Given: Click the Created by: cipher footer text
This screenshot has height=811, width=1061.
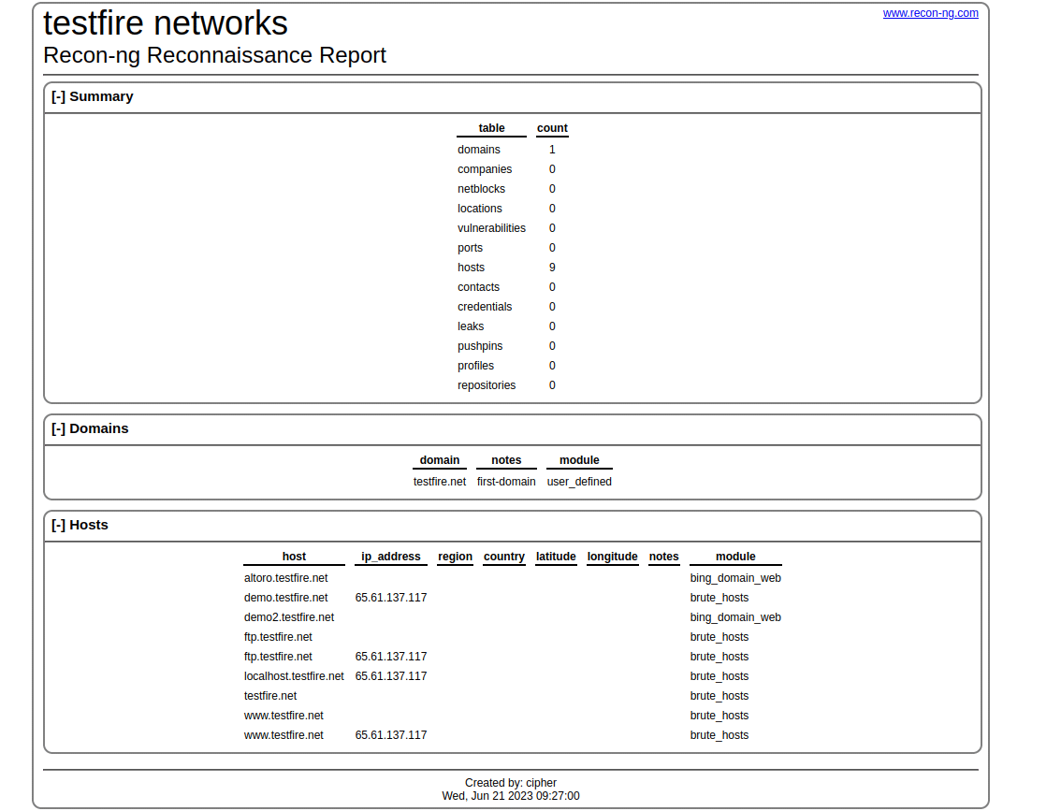Looking at the screenshot, I should [511, 782].
